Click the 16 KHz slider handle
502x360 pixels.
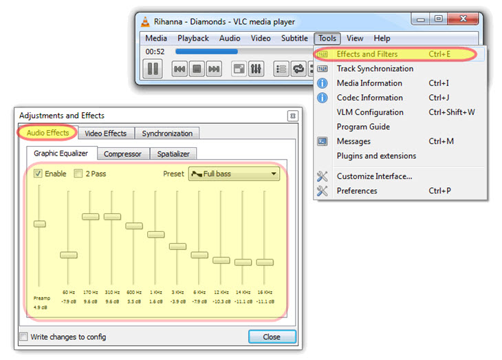point(265,262)
